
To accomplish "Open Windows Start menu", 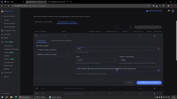I will coord(2,97).
